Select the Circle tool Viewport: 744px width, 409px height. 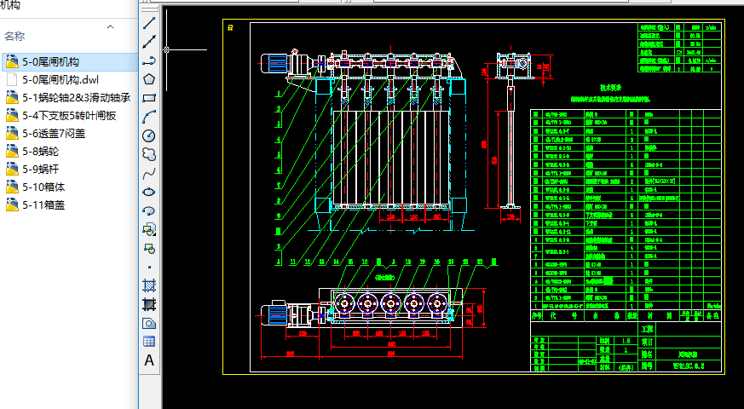click(x=149, y=135)
